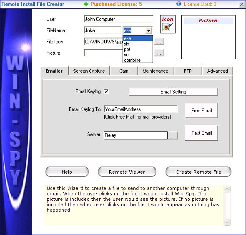Open the Advanced tab
This screenshot has height=235, width=246.
click(217, 71)
